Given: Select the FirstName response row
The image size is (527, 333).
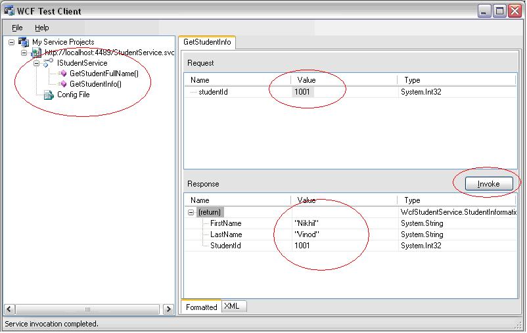Looking at the screenshot, I should (x=226, y=223).
